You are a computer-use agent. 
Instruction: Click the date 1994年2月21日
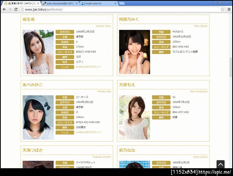coord(85,102)
